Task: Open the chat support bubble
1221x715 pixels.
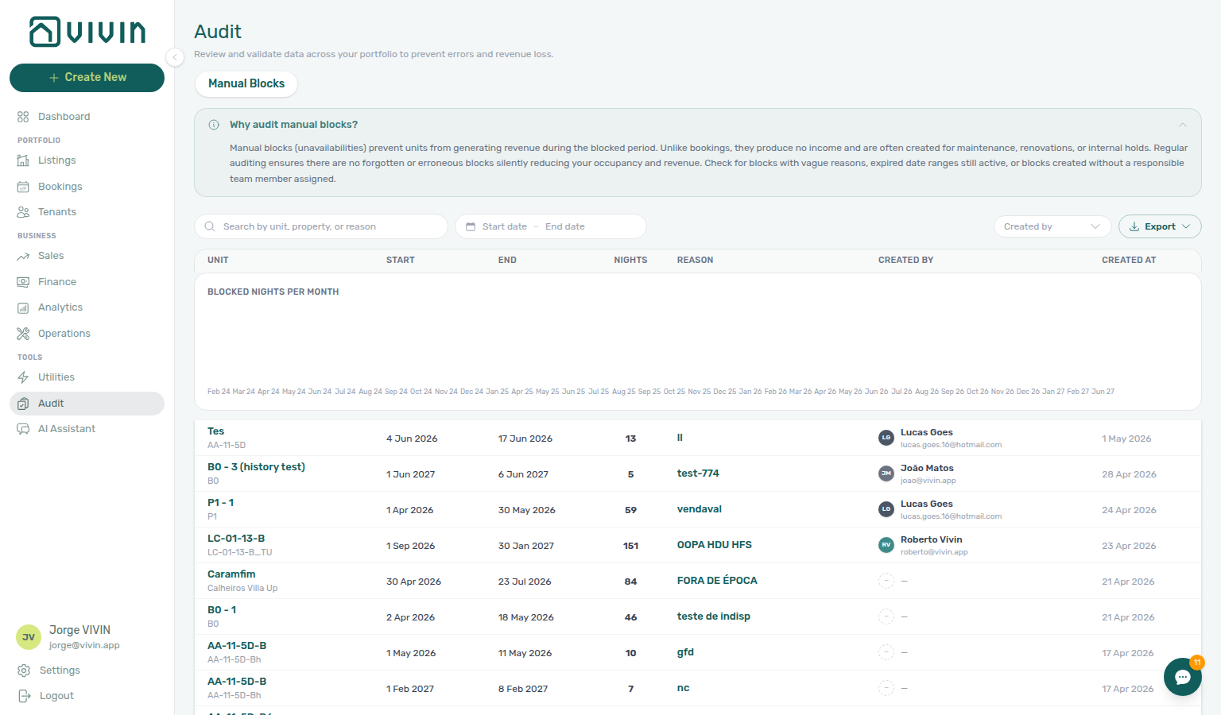Action: tap(1183, 677)
